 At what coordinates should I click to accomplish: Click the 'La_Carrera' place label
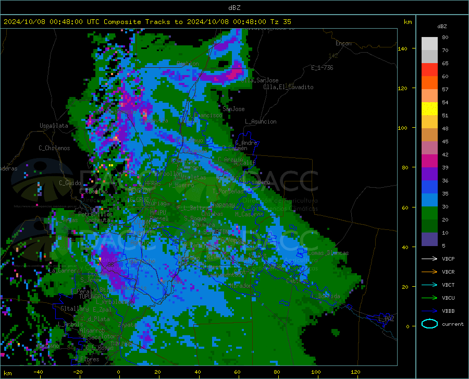(x=64, y=271)
